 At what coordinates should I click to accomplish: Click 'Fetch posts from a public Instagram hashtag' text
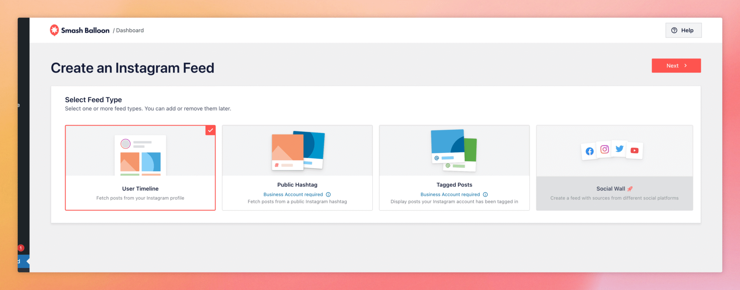point(297,202)
